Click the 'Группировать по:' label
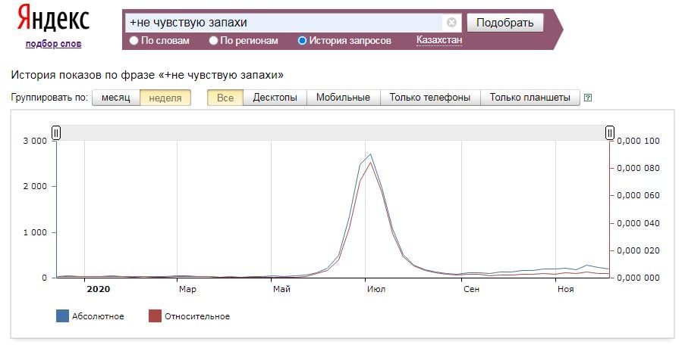This screenshot has height=345, width=682. click(49, 98)
